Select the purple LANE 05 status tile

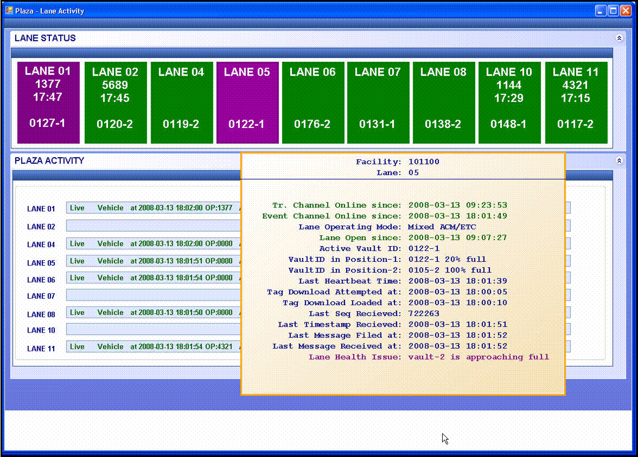[x=247, y=102]
